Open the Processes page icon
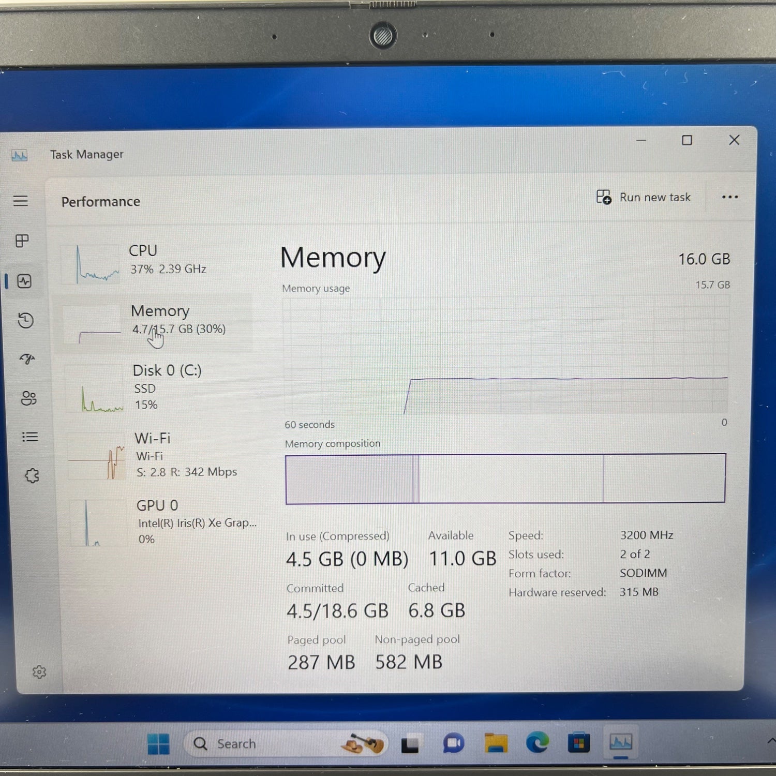 [x=22, y=241]
